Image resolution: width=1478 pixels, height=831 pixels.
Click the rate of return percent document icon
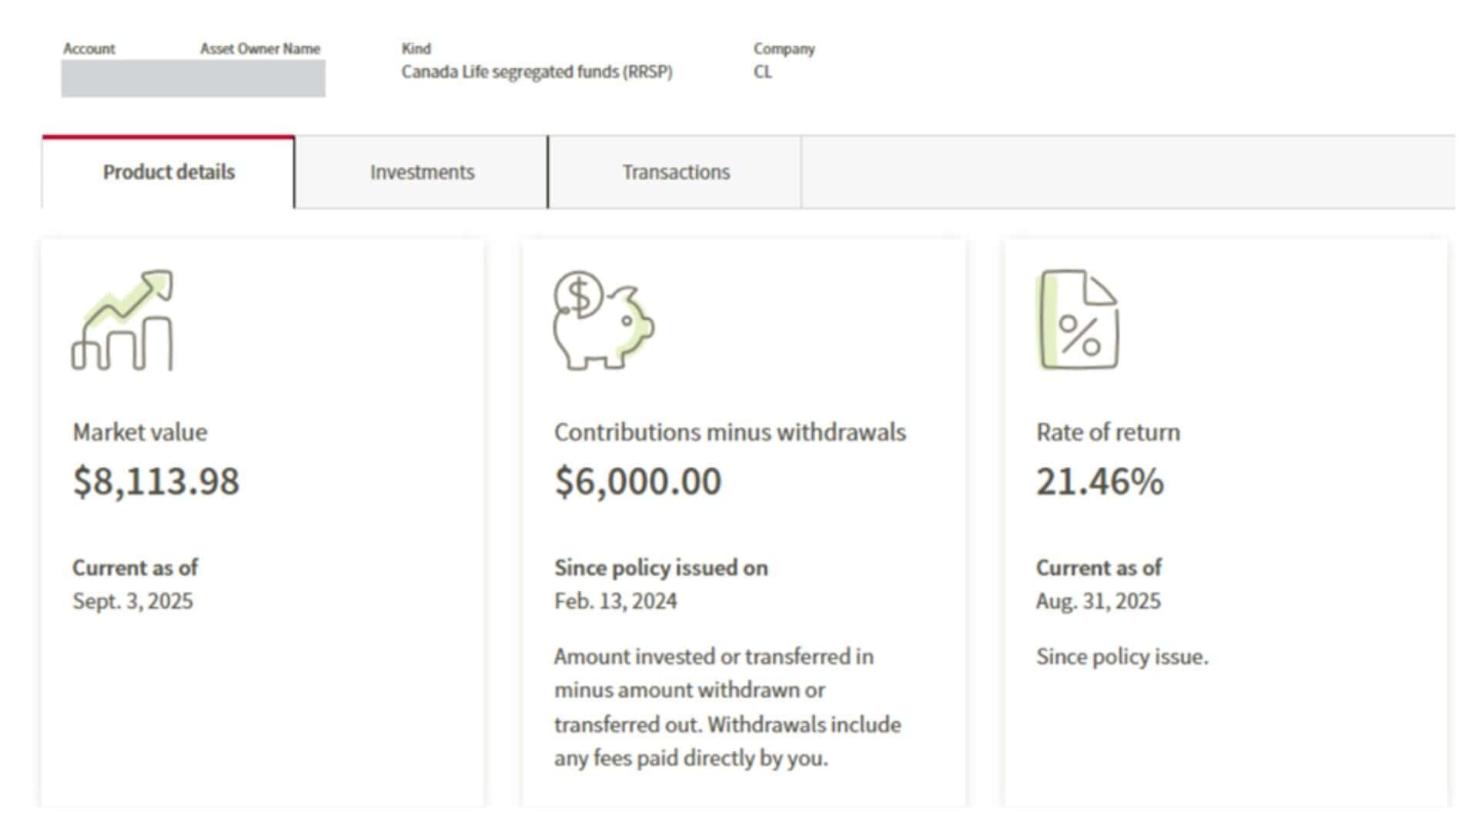point(1078,320)
